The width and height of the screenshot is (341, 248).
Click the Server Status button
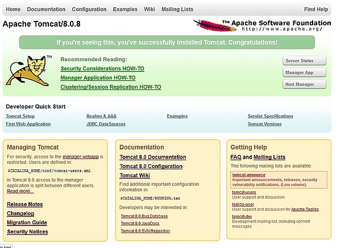click(304, 61)
